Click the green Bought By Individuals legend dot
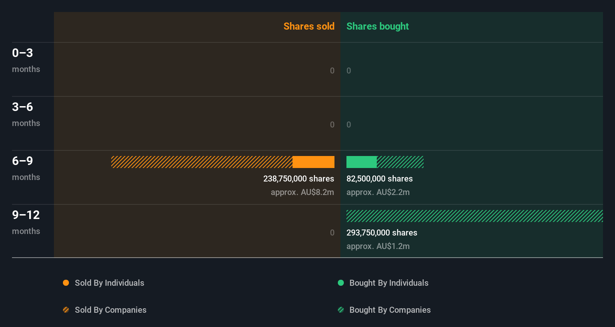This screenshot has width=615, height=327. [x=341, y=283]
